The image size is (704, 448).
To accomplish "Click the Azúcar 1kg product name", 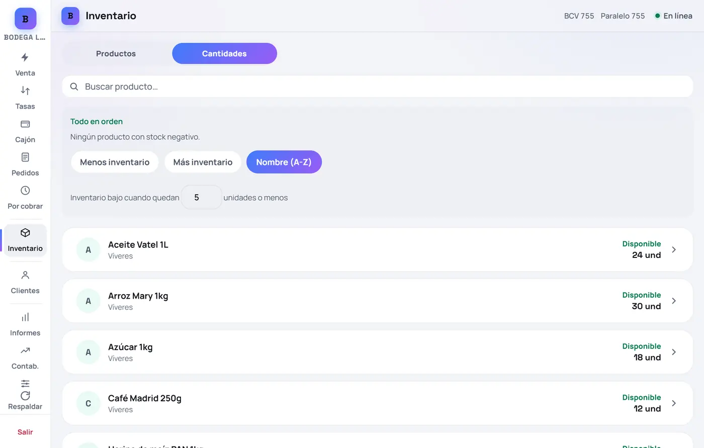I will pos(130,347).
